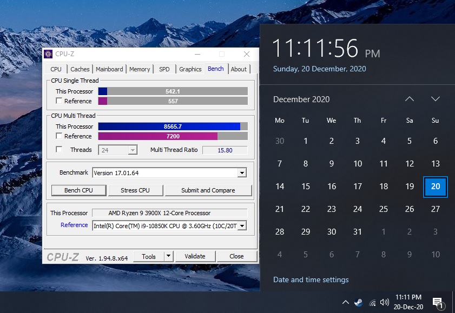This screenshot has width=455, height=313.
Task: Expand the Tools dropdown arrow
Action: pyautogui.click(x=169, y=256)
